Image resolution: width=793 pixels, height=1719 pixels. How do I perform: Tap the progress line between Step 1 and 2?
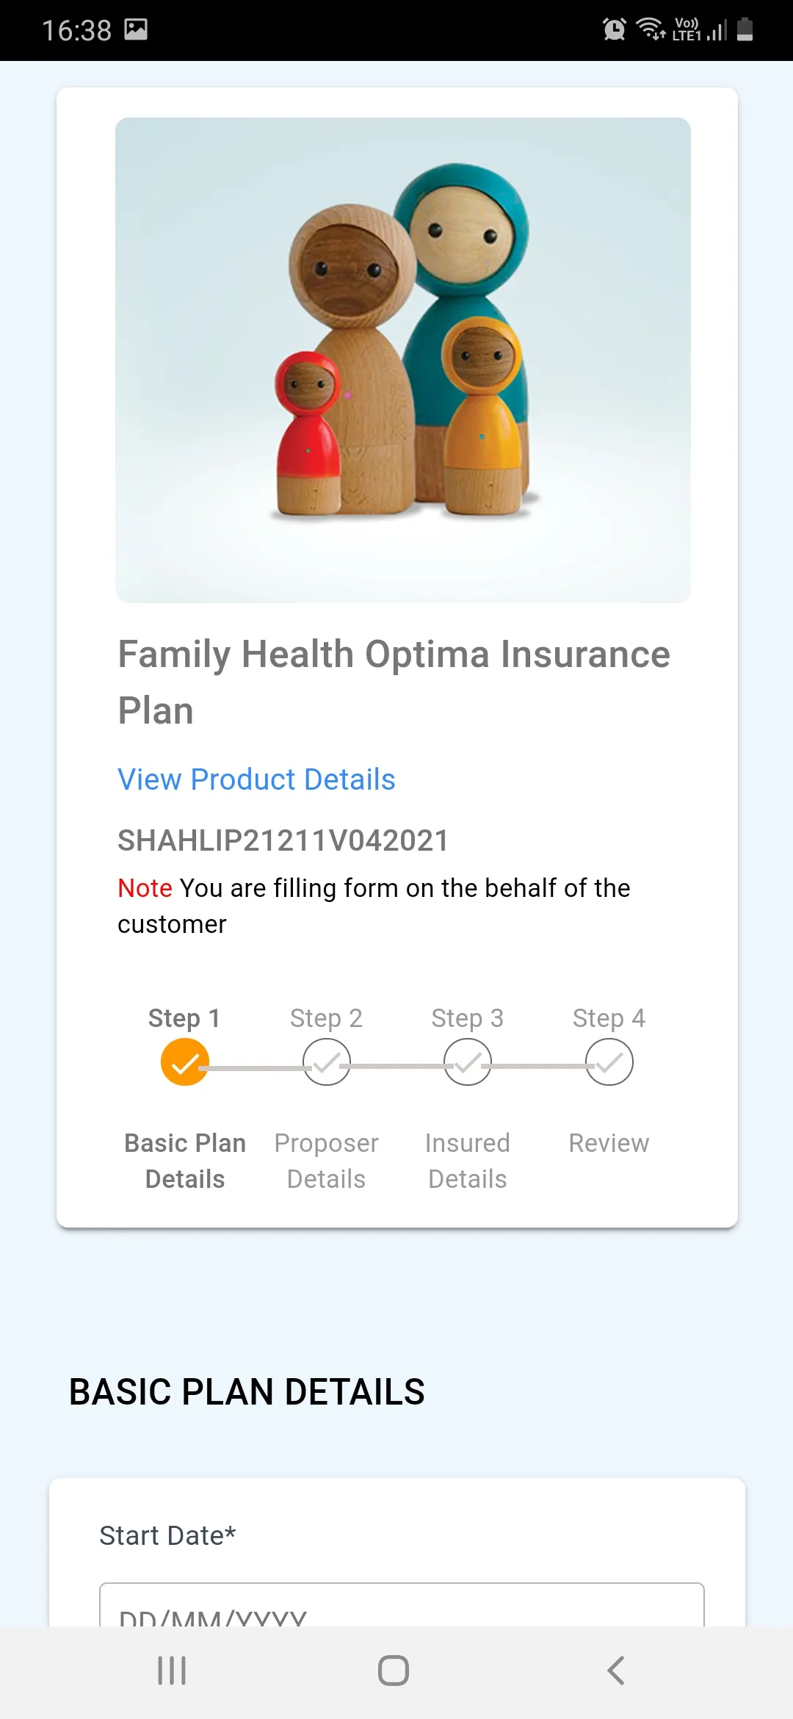pos(256,1067)
